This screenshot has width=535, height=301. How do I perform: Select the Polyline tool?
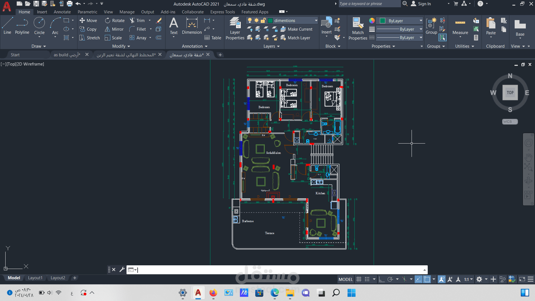22,26
